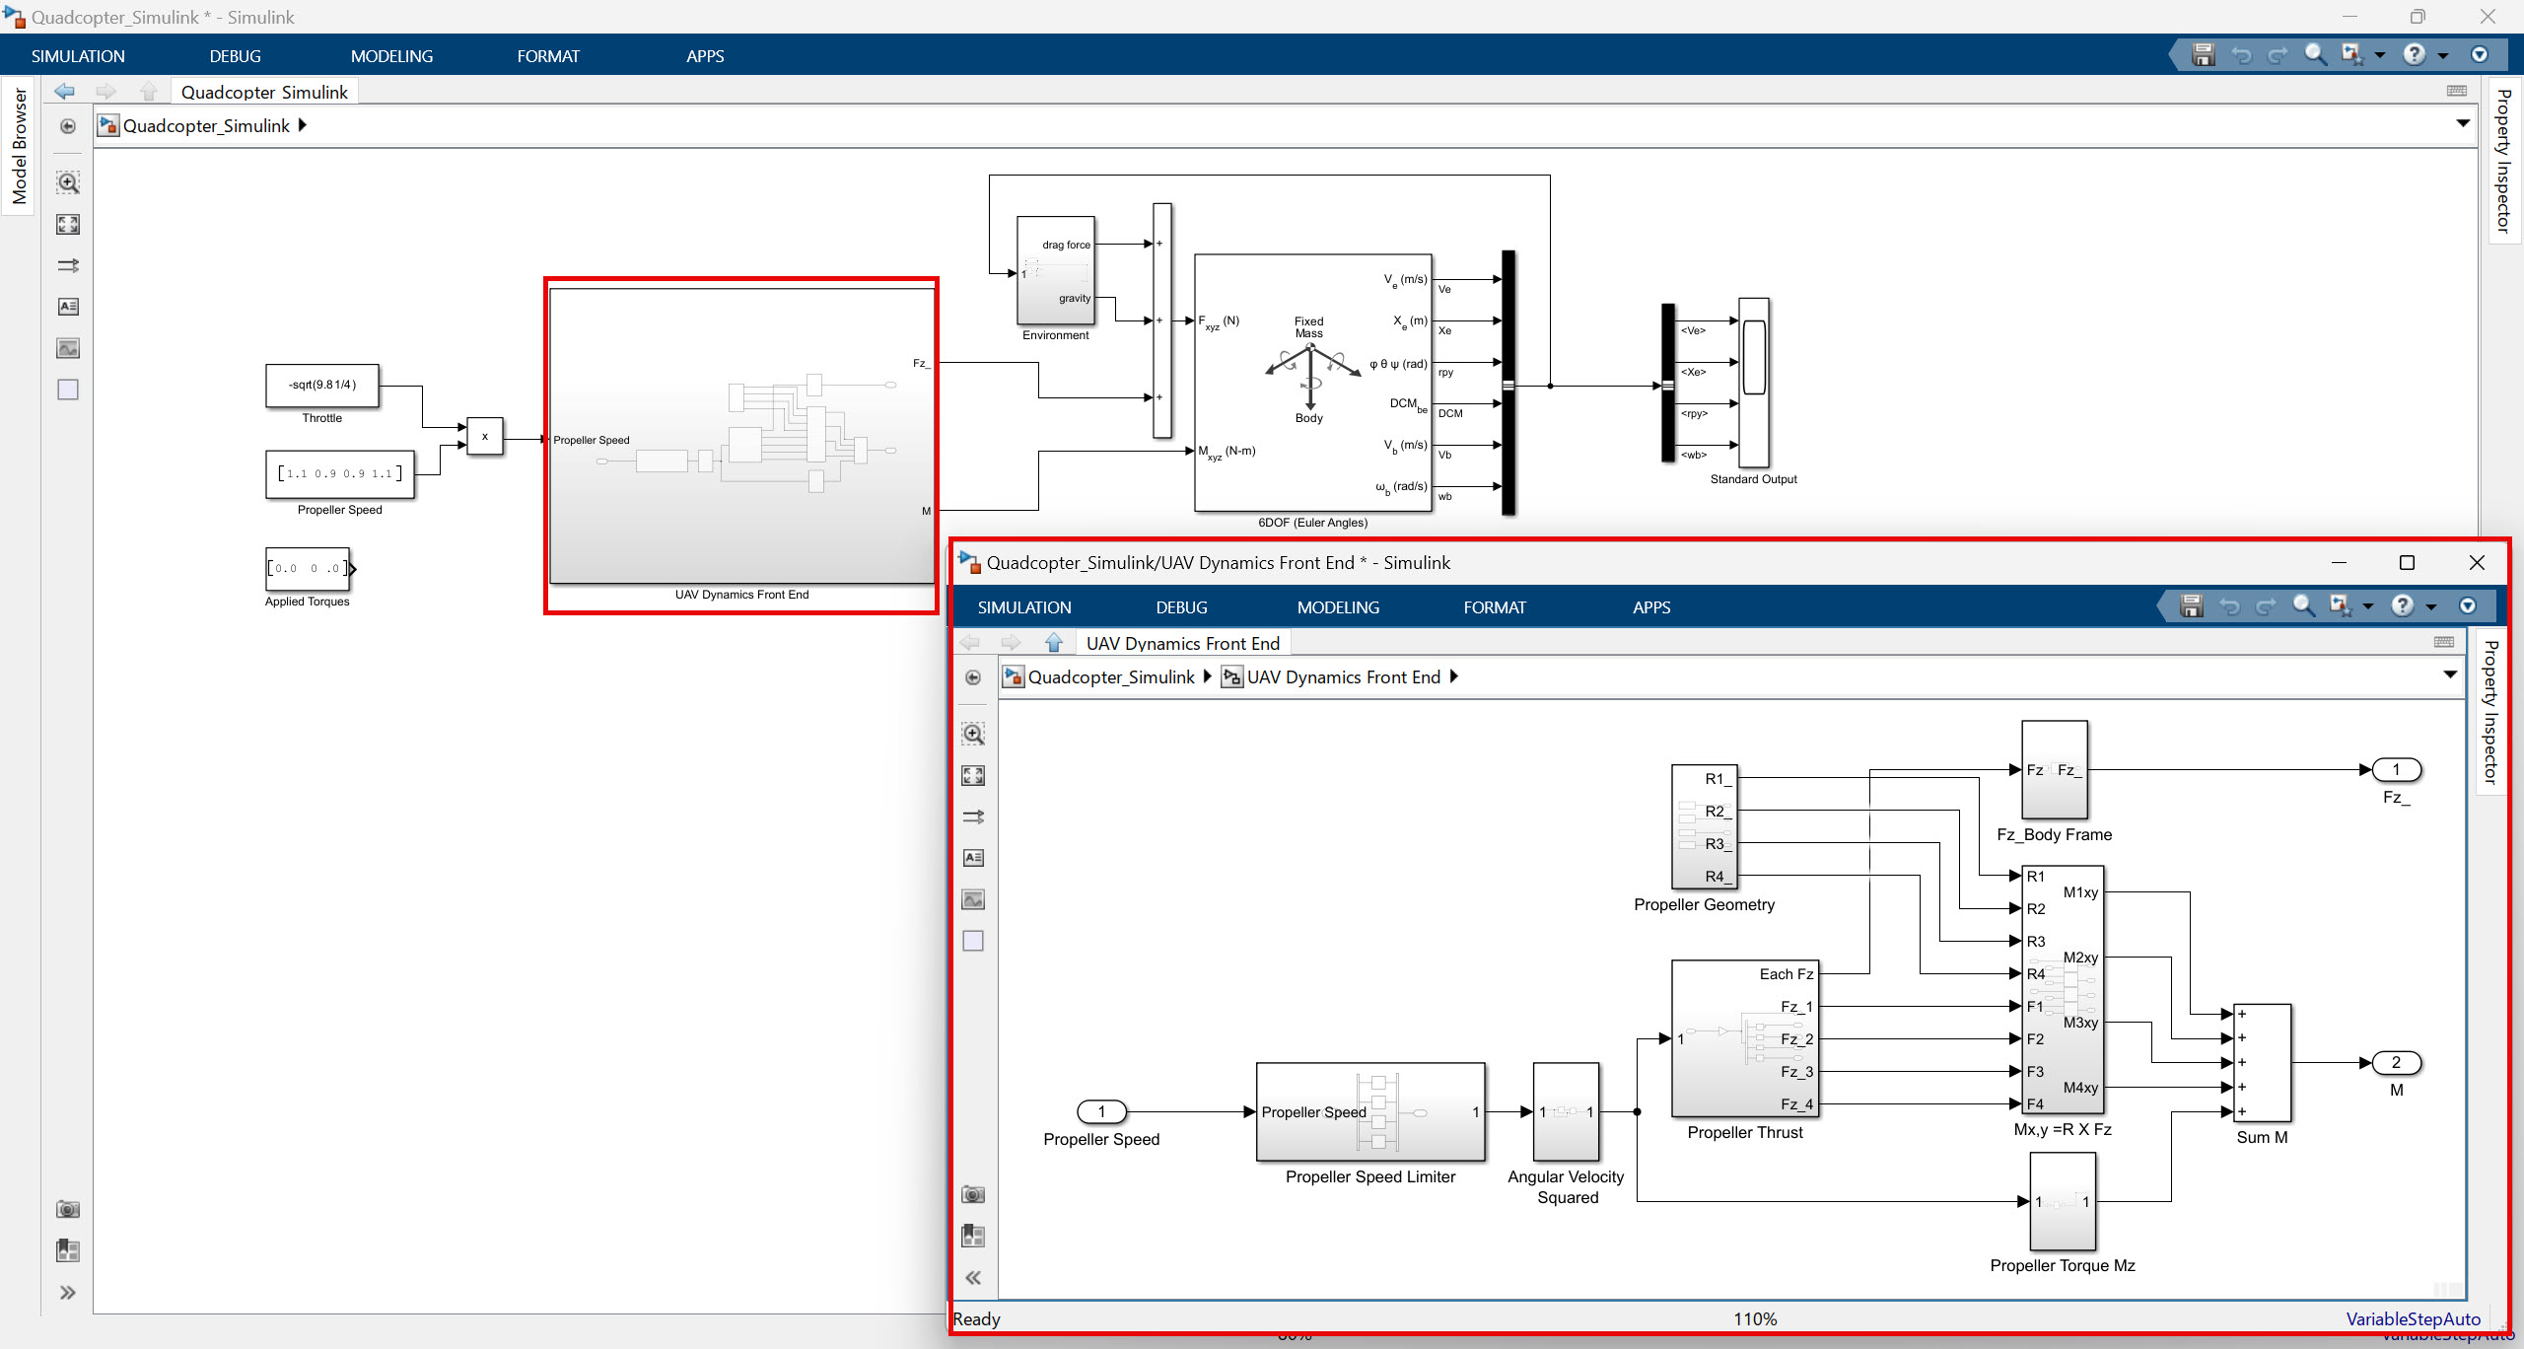Screen dimensions: 2524x1349
Task: Toggle Model Browser side panel
Action: [x=19, y=146]
